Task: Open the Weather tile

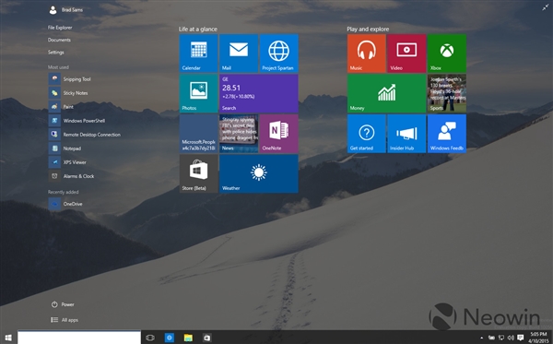Action: click(259, 173)
